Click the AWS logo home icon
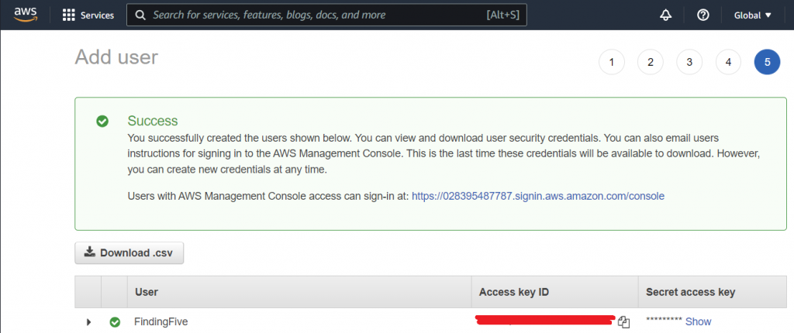The height and width of the screenshot is (333, 794). [x=26, y=14]
